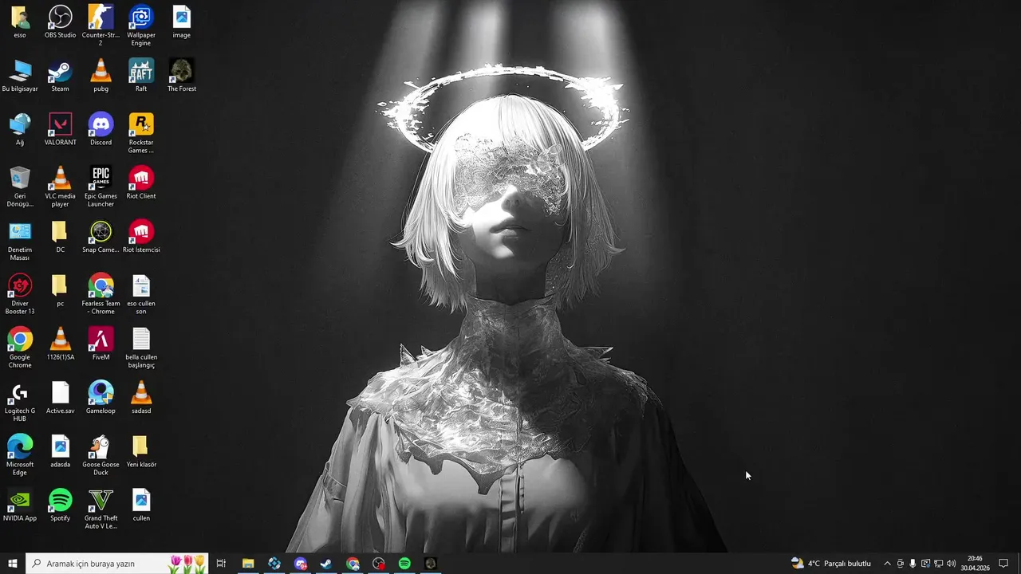The image size is (1021, 574).
Task: Launch Gameloop desktop shortcut
Action: click(x=101, y=396)
